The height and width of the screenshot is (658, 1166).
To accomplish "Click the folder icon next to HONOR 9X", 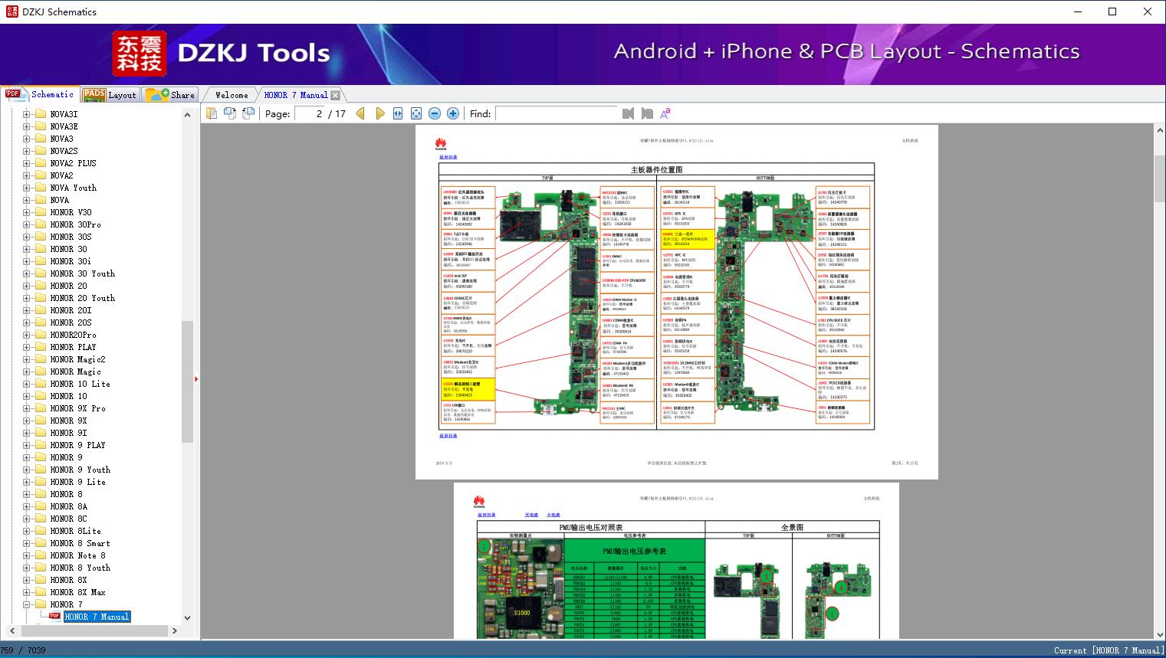I will [41, 421].
